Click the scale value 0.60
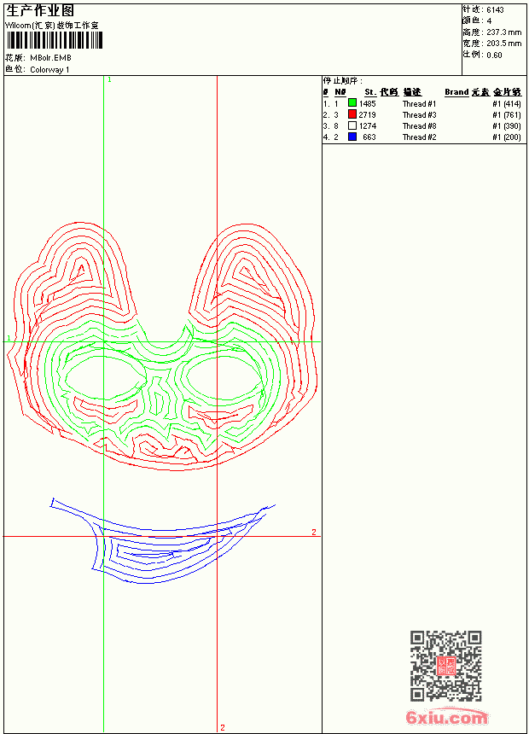Image resolution: width=529 pixels, height=734 pixels. click(494, 55)
